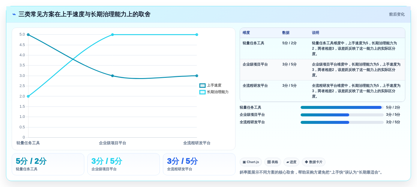Select the 维度 column header
Viewport: 417px width, 187px height.
(x=246, y=33)
